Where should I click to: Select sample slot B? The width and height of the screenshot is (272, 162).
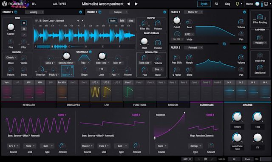point(59,47)
